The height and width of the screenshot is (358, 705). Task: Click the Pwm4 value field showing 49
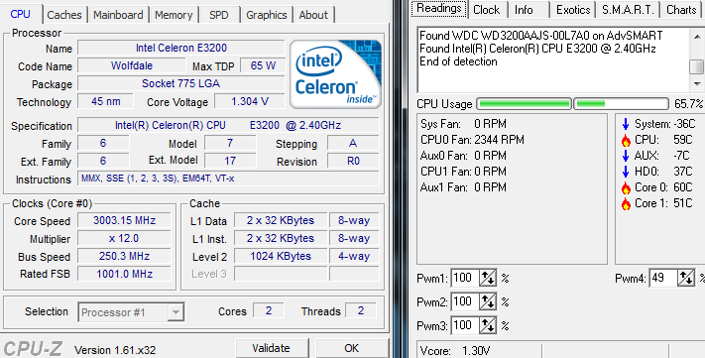coord(662,279)
